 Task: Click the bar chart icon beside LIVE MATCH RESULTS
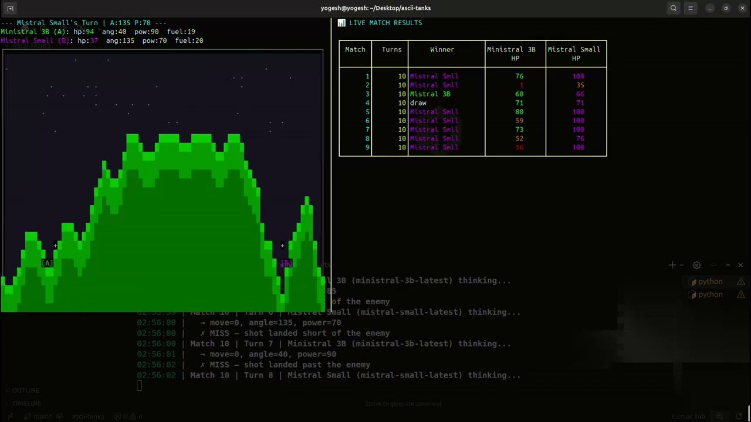[x=341, y=23]
